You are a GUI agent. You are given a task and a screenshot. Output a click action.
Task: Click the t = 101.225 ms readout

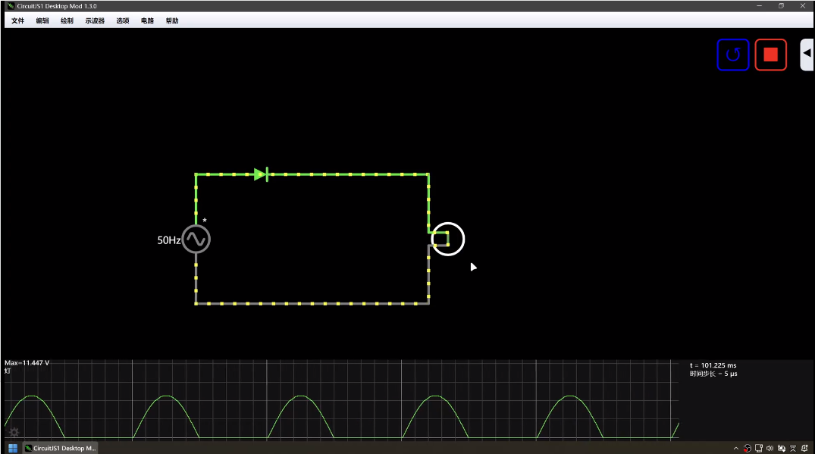(713, 365)
